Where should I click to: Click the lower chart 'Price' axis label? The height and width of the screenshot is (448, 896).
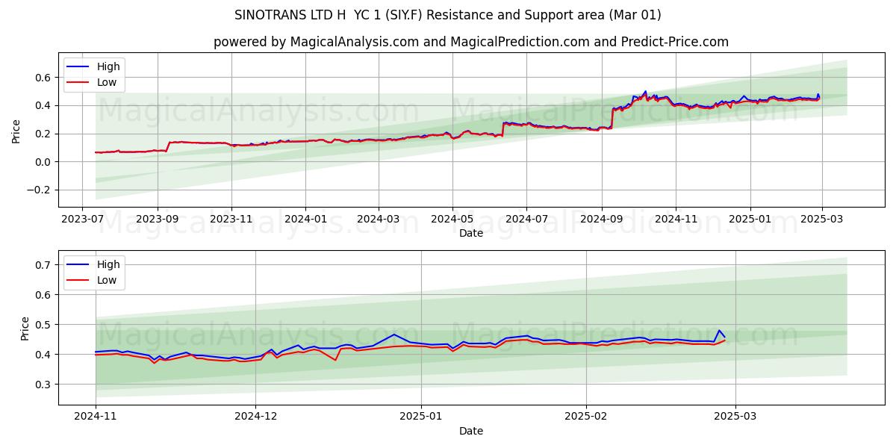pos(25,328)
